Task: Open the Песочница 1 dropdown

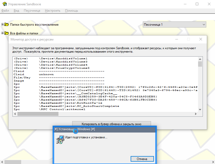Action: click(175, 25)
